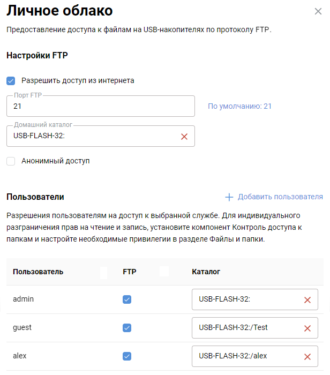This screenshot has height=375, width=330.
Task: Click Добавить пользователя link
Action: click(280, 197)
